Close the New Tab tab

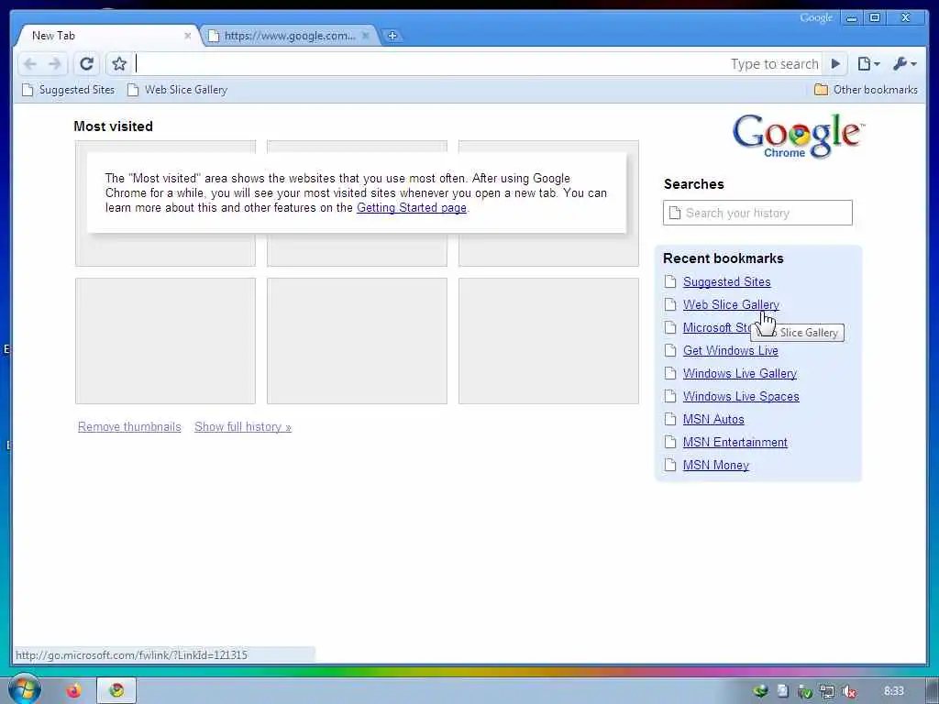click(x=187, y=36)
